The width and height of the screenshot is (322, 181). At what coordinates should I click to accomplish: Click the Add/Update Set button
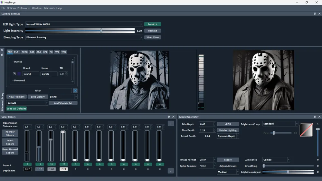63,103
